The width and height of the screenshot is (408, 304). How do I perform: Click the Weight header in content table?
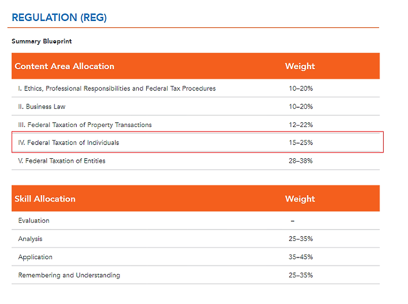pyautogui.click(x=300, y=66)
